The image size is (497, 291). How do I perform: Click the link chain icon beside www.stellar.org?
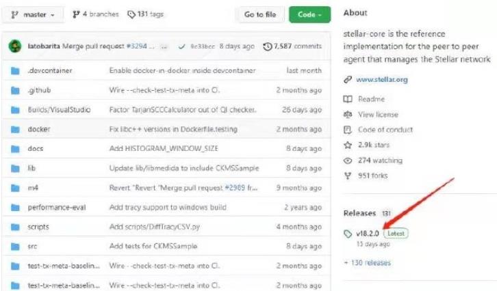tap(348, 79)
